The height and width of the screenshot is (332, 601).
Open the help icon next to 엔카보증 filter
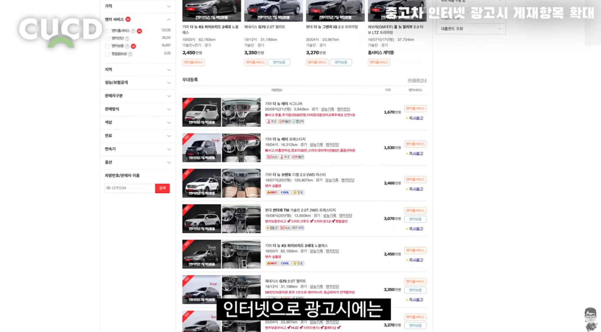pos(127,46)
